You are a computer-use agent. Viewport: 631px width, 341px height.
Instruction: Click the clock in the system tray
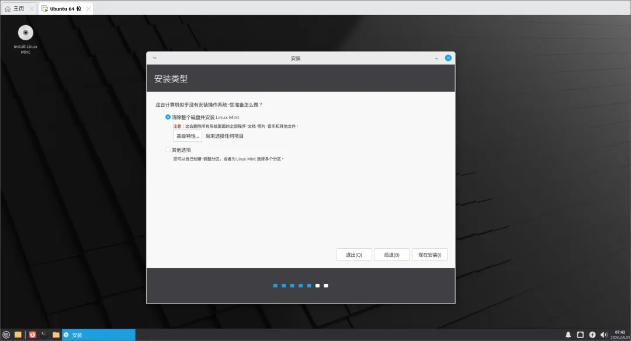(620, 335)
